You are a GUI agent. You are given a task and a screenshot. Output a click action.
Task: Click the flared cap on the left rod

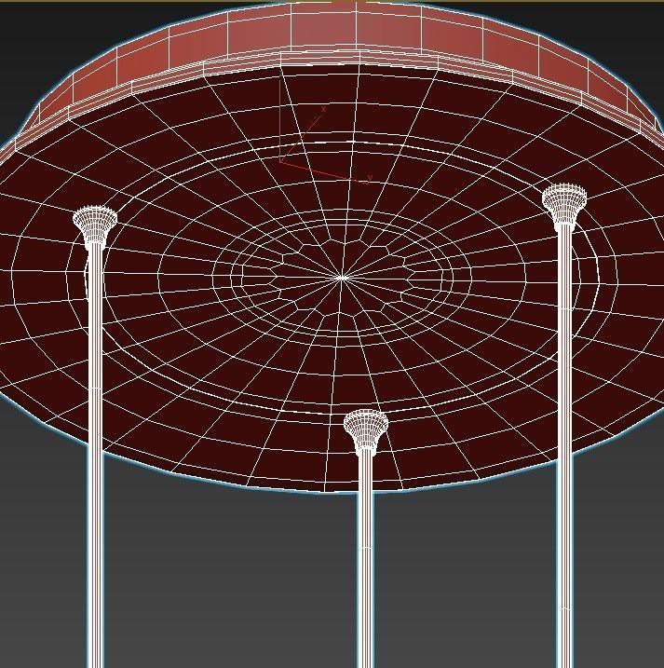(x=95, y=225)
